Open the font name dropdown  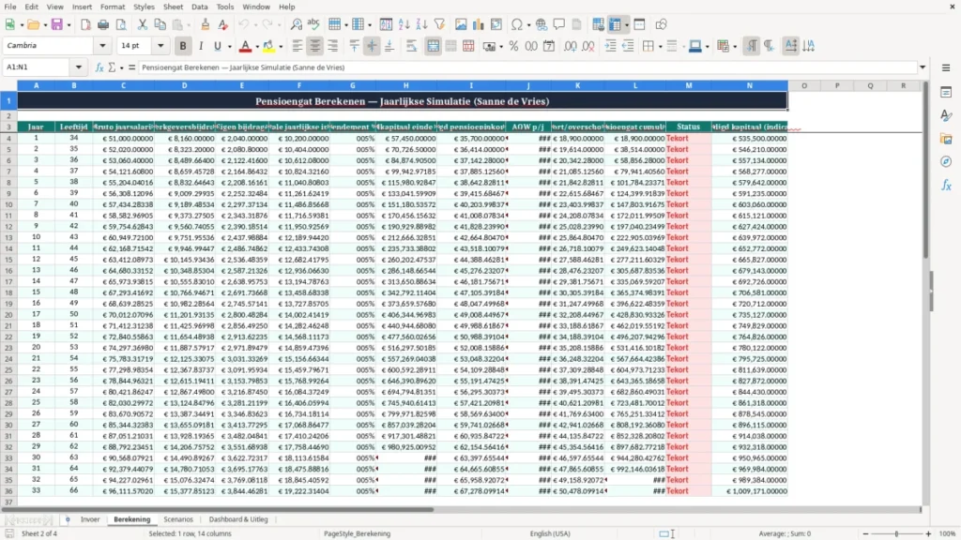[102, 45]
